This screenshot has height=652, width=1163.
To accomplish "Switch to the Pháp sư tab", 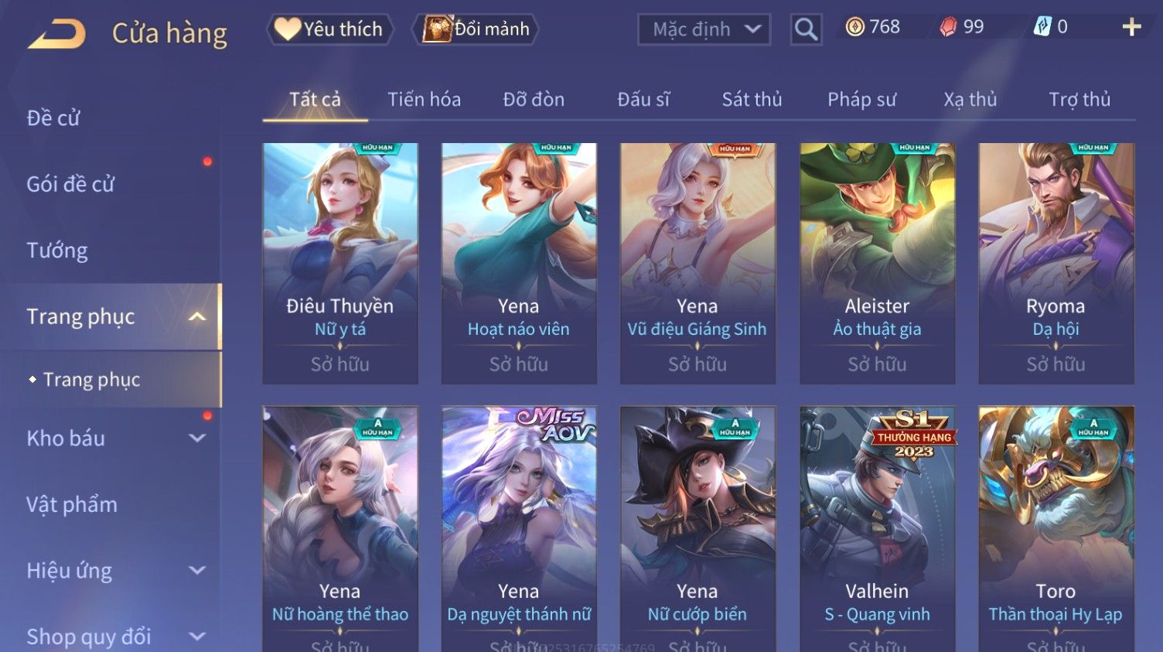I will (861, 100).
